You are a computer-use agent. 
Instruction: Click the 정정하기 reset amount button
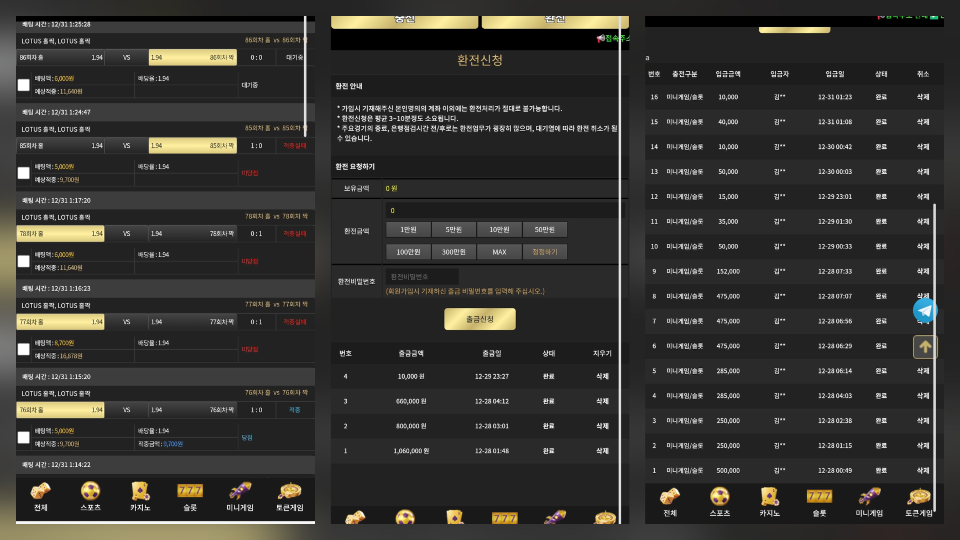click(544, 252)
